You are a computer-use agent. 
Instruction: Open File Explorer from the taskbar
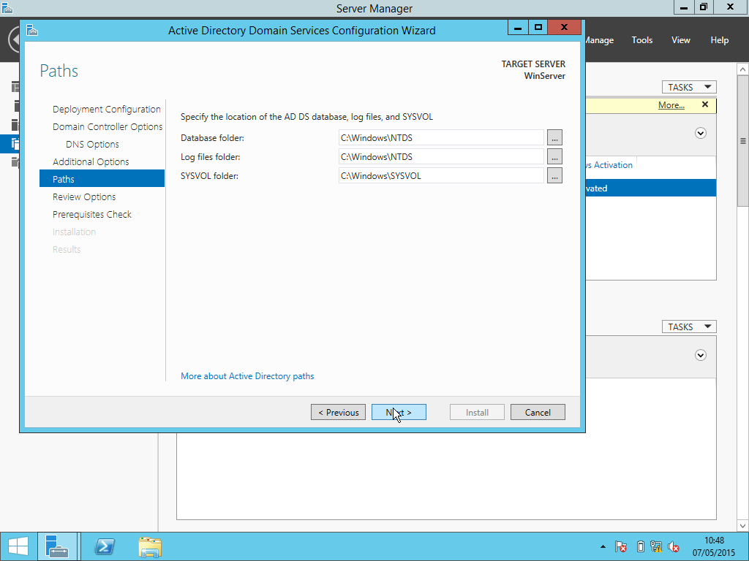(x=149, y=546)
